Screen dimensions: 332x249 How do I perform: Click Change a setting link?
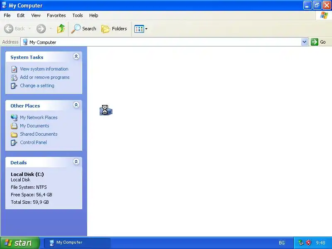click(37, 85)
